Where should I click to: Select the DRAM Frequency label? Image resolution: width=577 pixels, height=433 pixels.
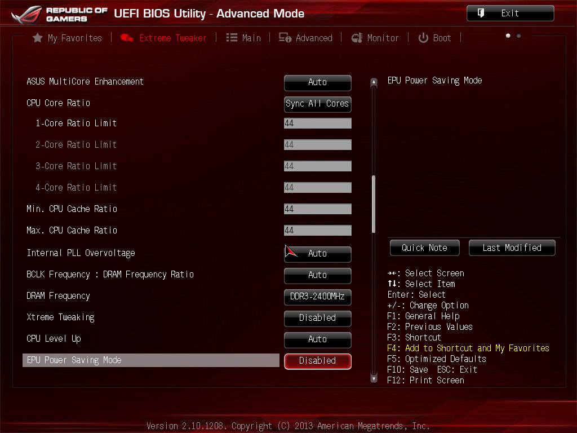tap(58, 295)
